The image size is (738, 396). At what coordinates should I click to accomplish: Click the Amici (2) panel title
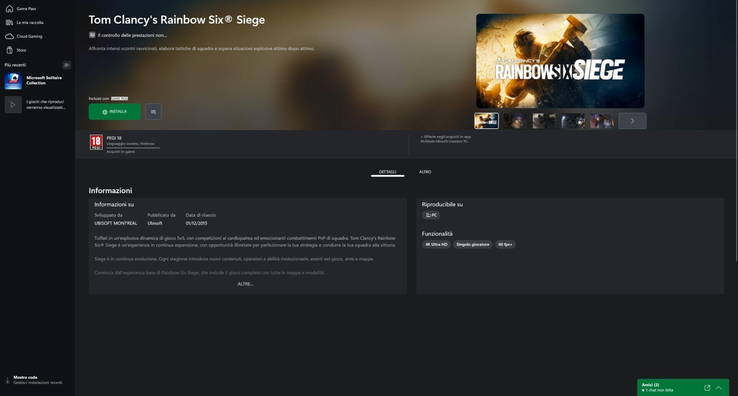650,384
